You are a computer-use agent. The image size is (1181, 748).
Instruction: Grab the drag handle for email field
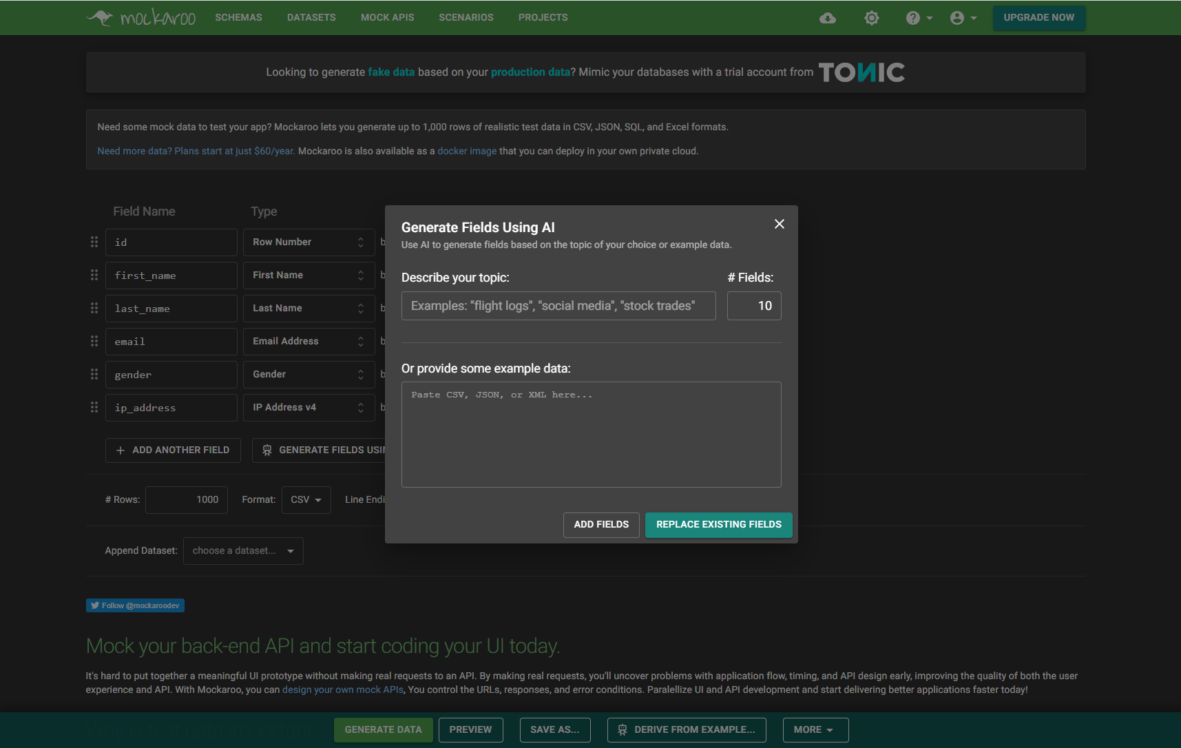[94, 341]
